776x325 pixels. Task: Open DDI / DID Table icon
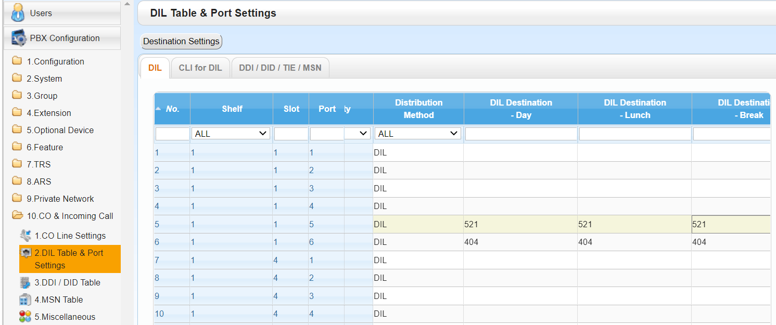pyautogui.click(x=25, y=282)
